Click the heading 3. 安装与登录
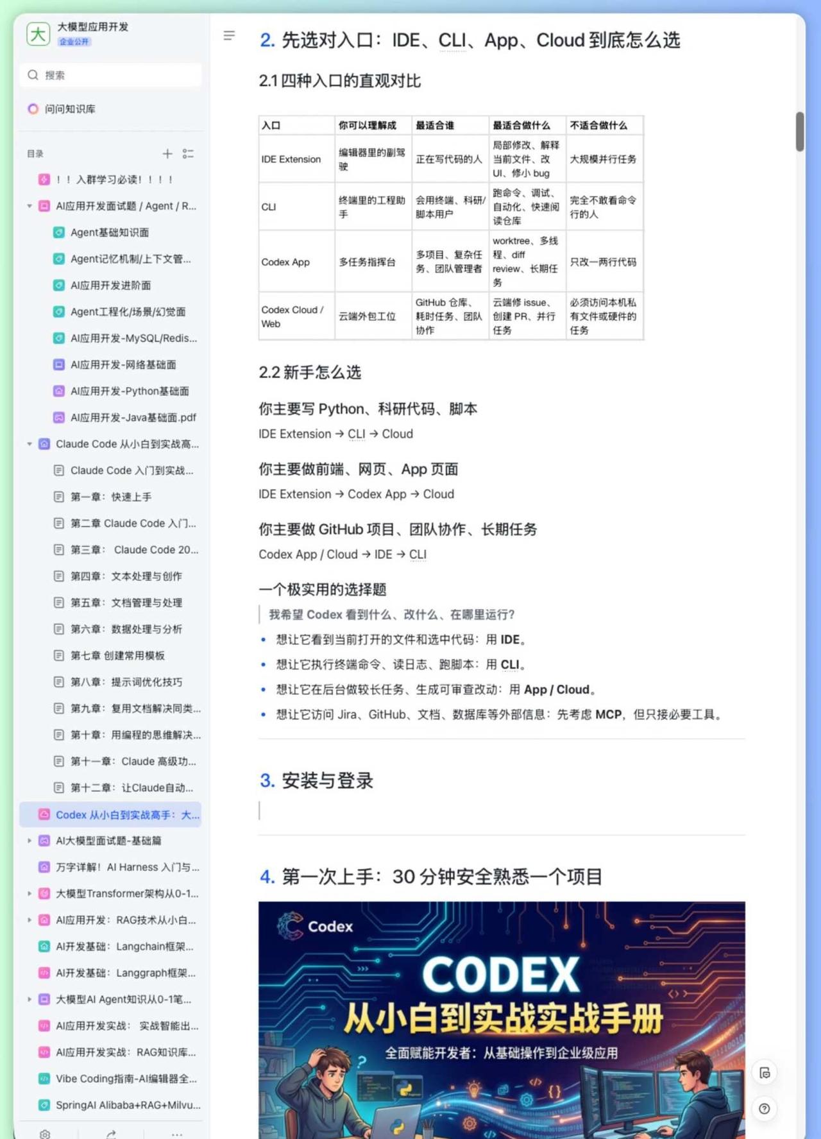The image size is (821, 1139). pos(317,780)
